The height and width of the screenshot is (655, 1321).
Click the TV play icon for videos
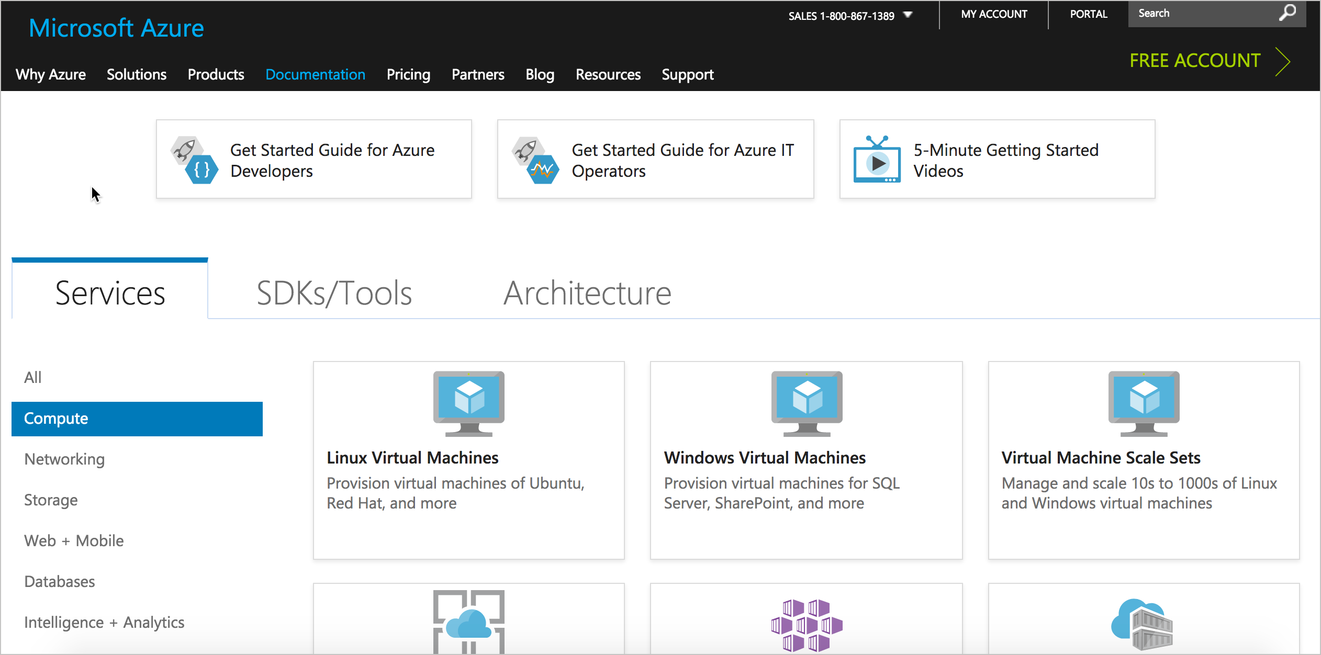(x=877, y=159)
